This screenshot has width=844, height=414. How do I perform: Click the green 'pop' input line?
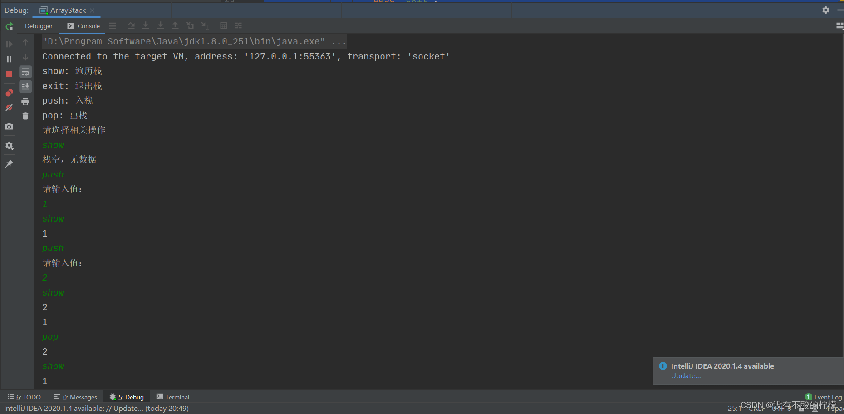(50, 337)
